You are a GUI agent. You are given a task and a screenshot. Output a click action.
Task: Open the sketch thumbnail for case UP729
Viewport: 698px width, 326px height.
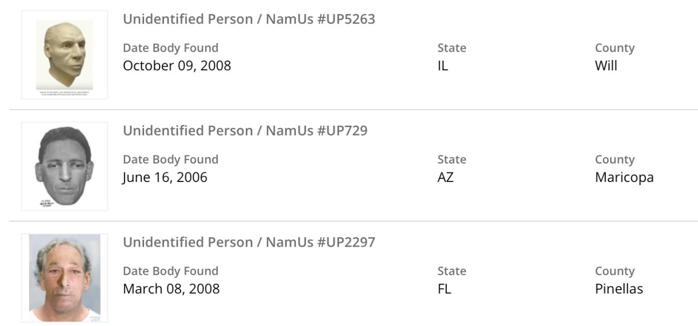64,166
